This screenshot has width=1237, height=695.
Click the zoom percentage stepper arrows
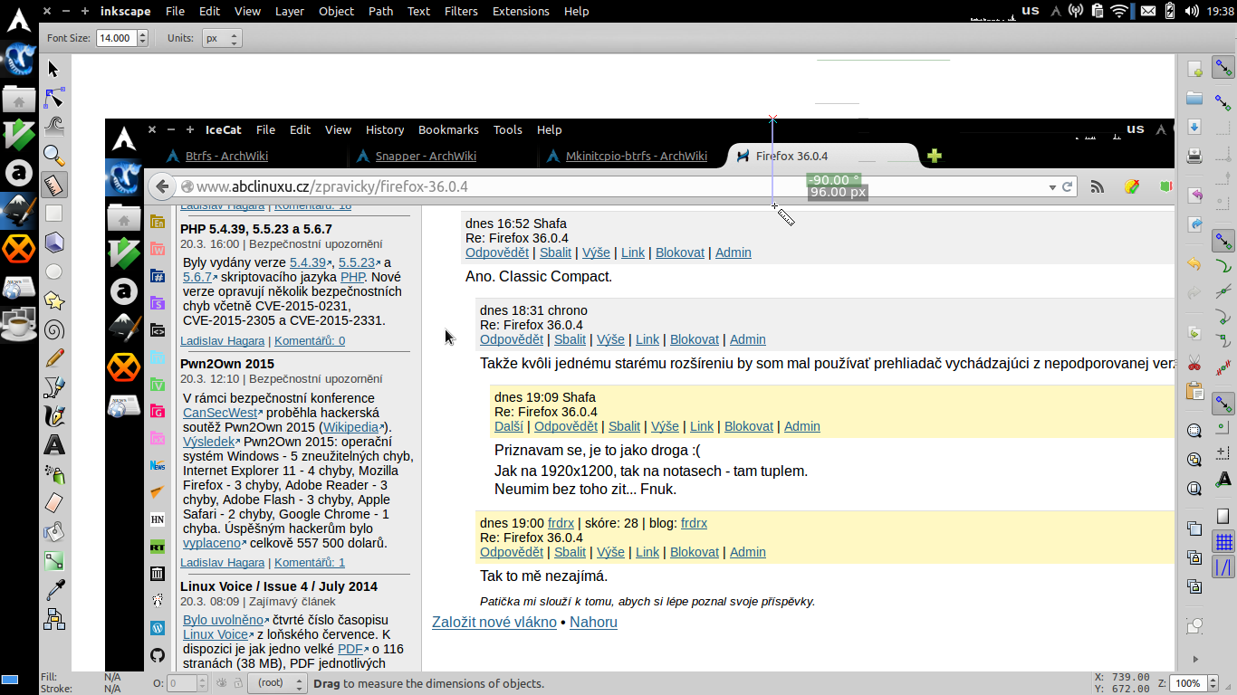(x=1213, y=683)
